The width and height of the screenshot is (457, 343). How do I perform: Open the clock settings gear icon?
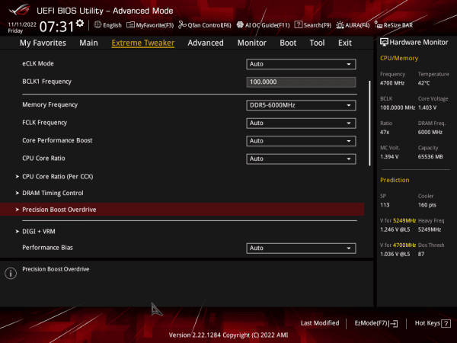(79, 24)
